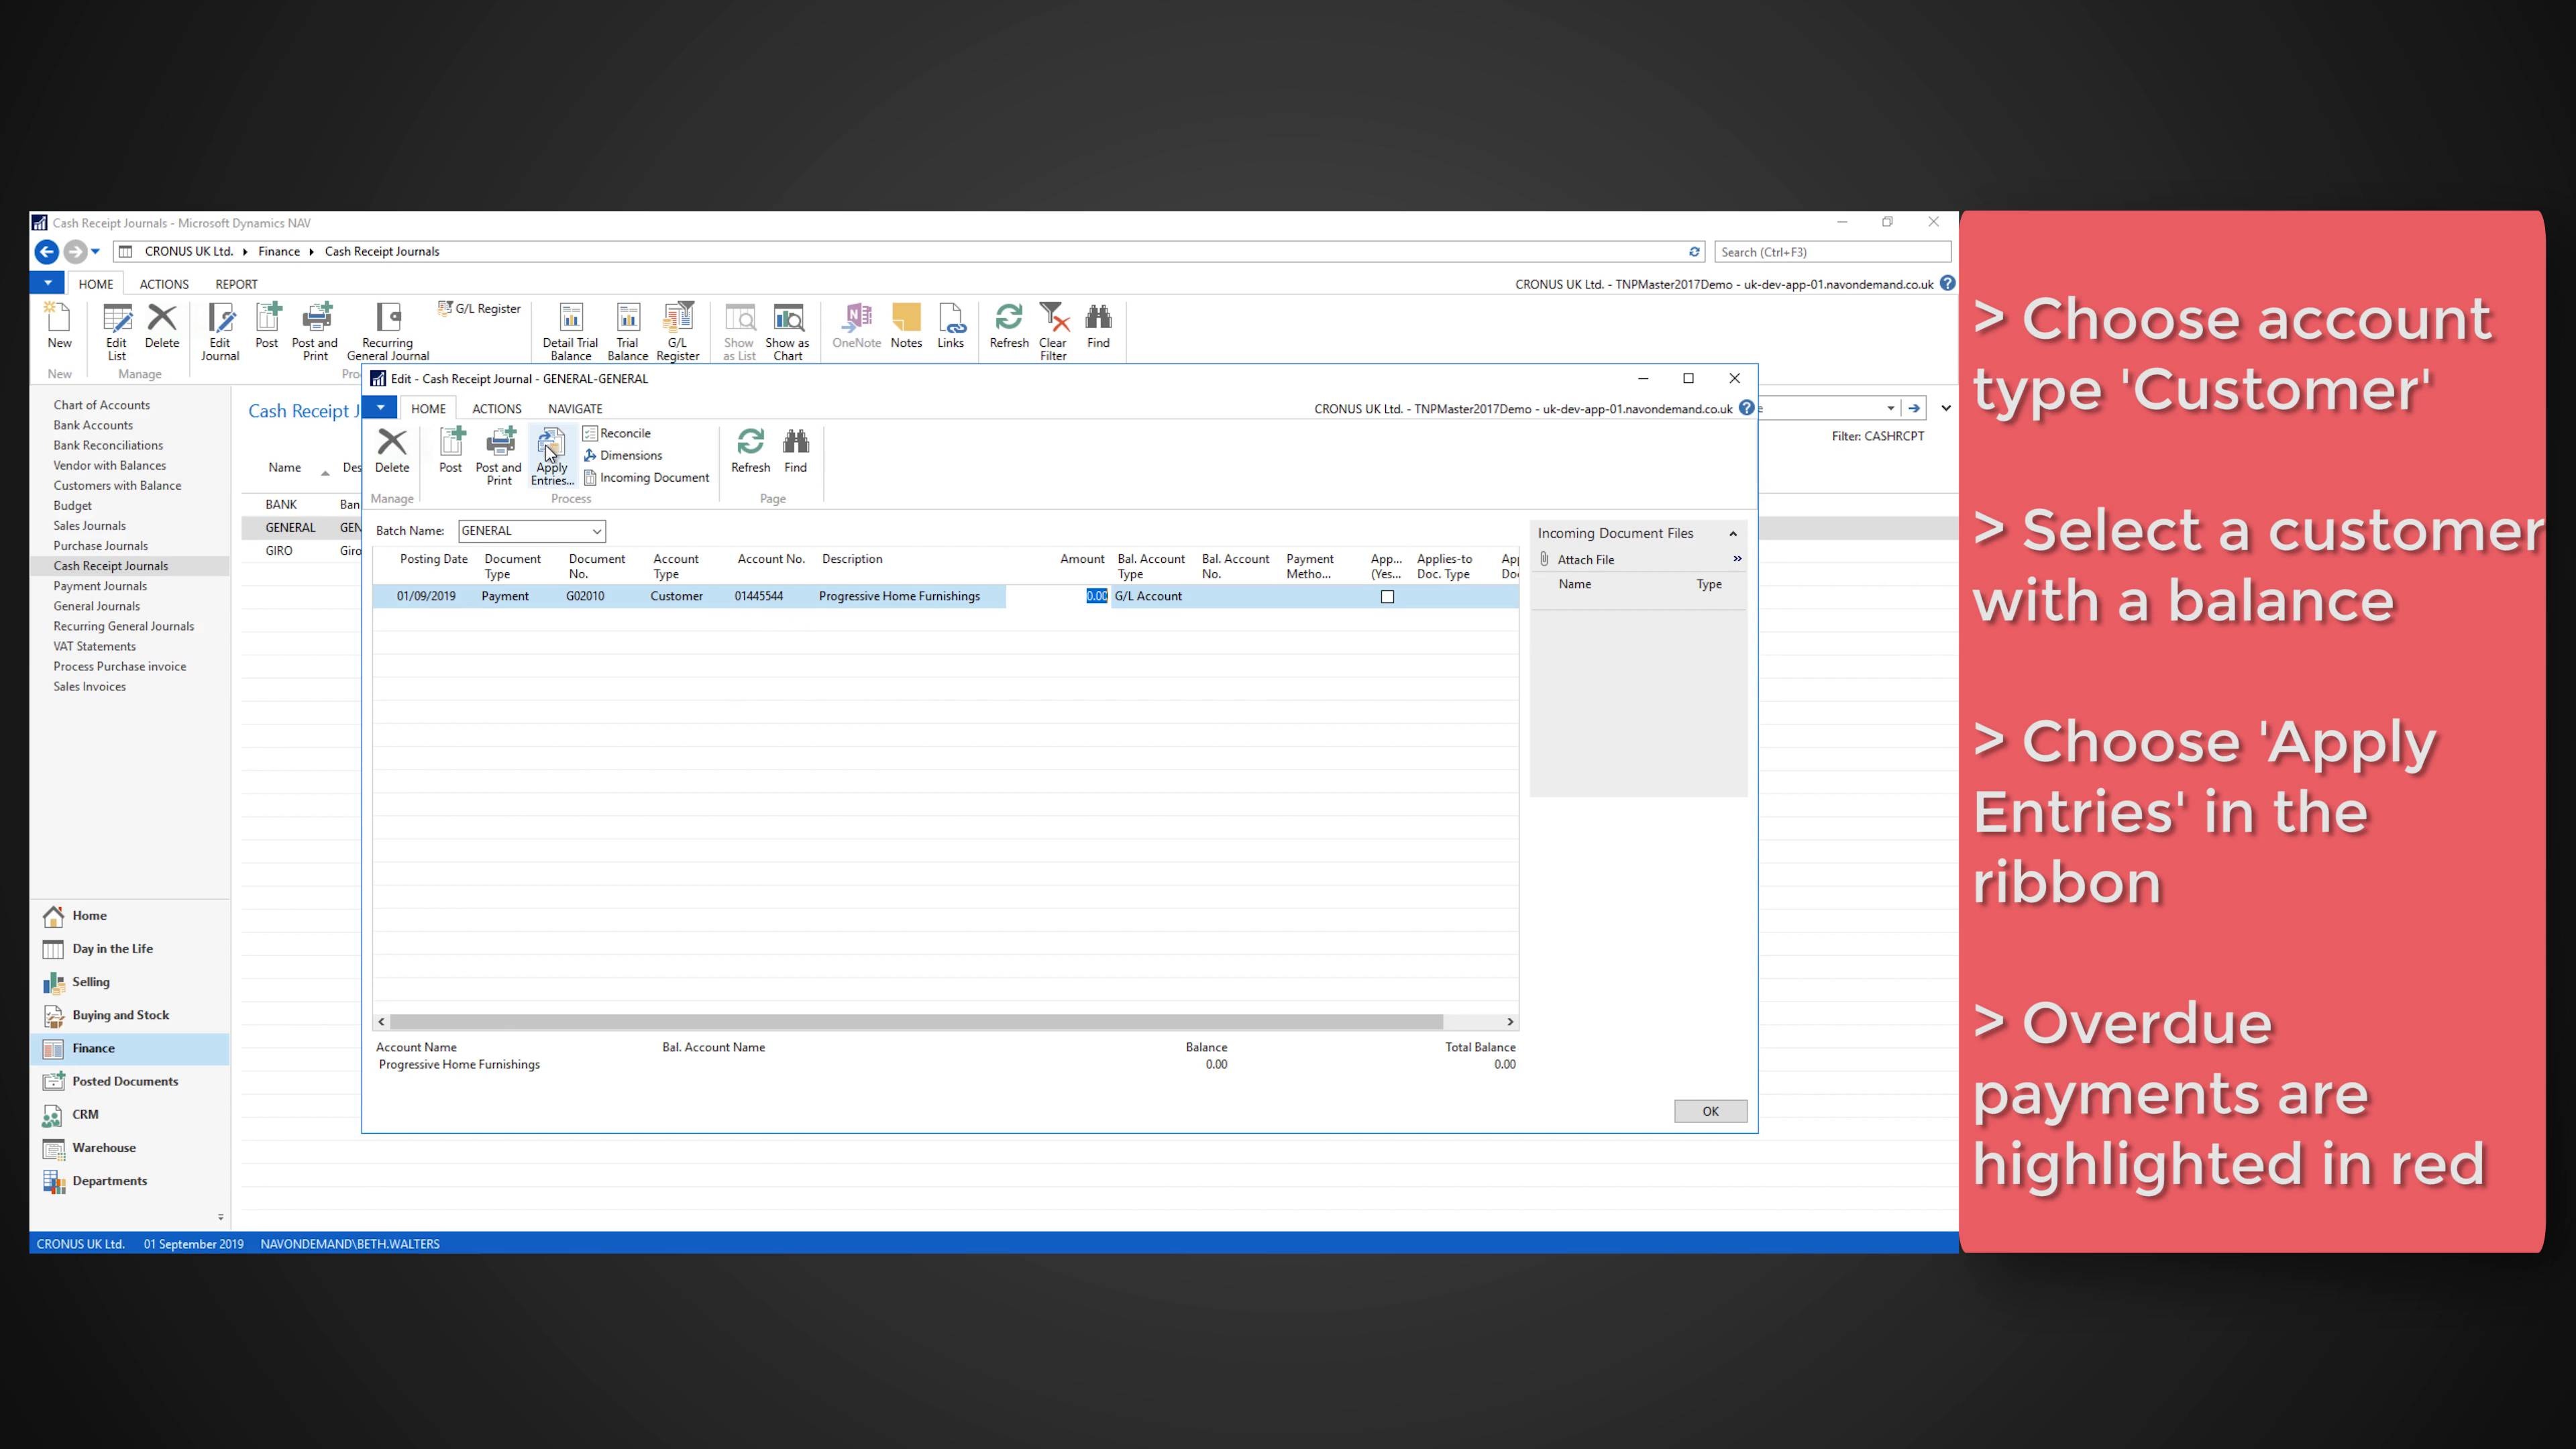Open filter field dropdown in main window

click(1890, 408)
